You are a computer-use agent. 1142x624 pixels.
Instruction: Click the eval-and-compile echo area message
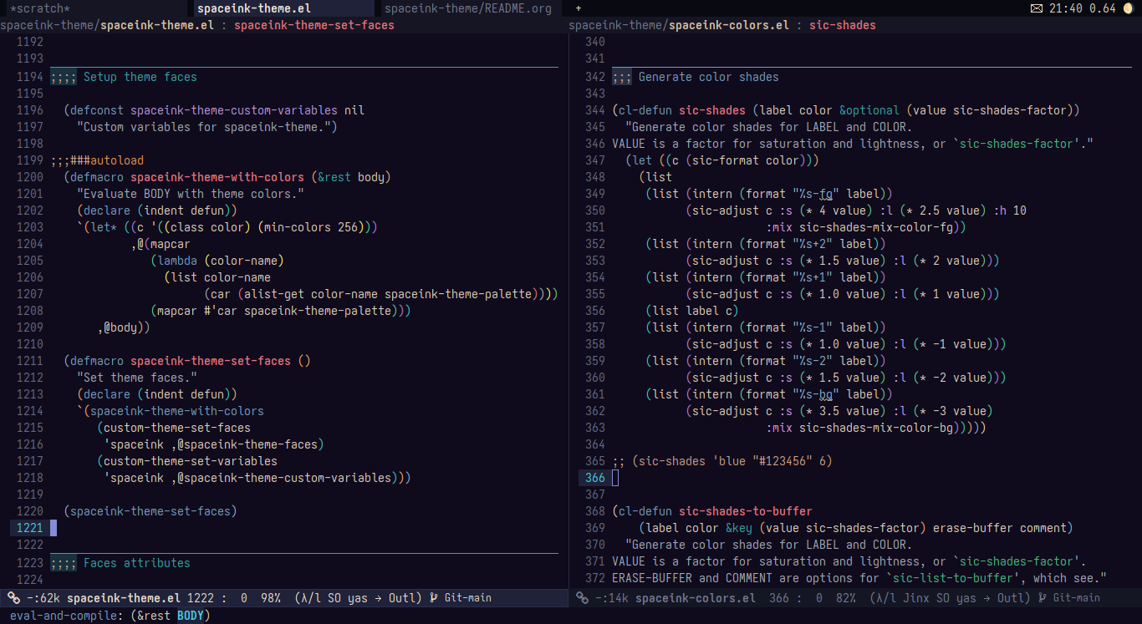tap(110, 616)
